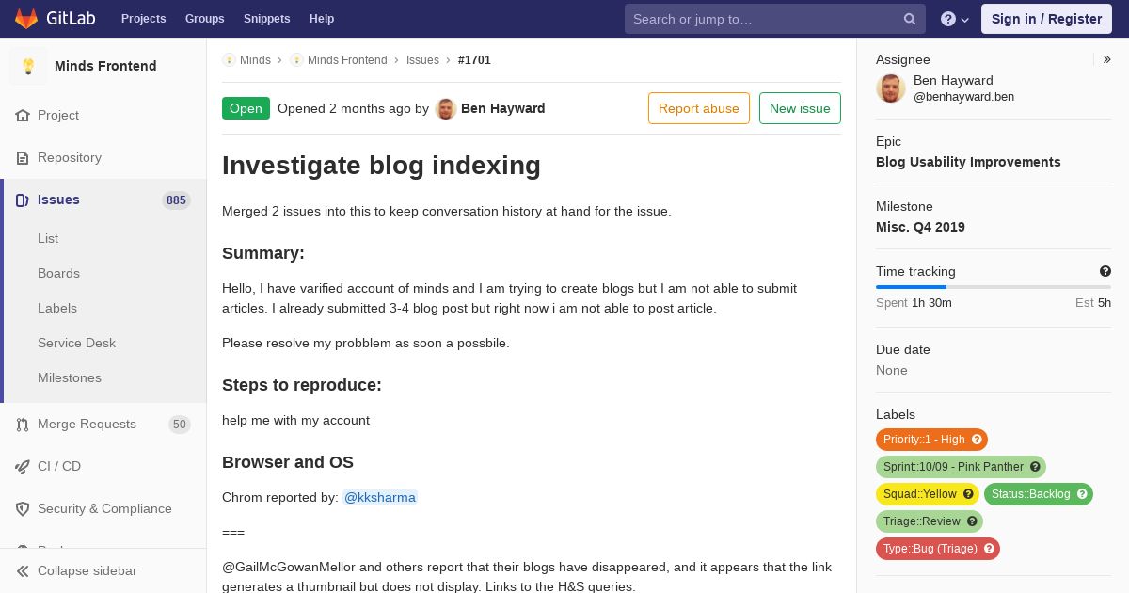Open the Boards sidebar item
The height and width of the screenshot is (593, 1129).
(x=58, y=273)
